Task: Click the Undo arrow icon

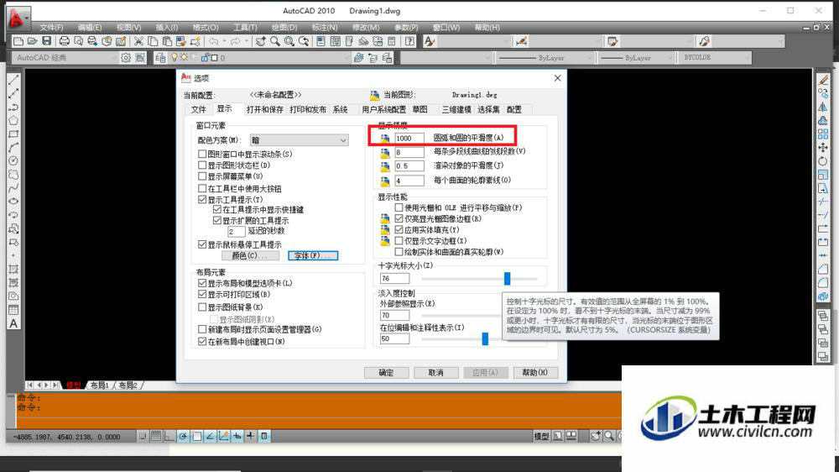Action: click(x=214, y=41)
